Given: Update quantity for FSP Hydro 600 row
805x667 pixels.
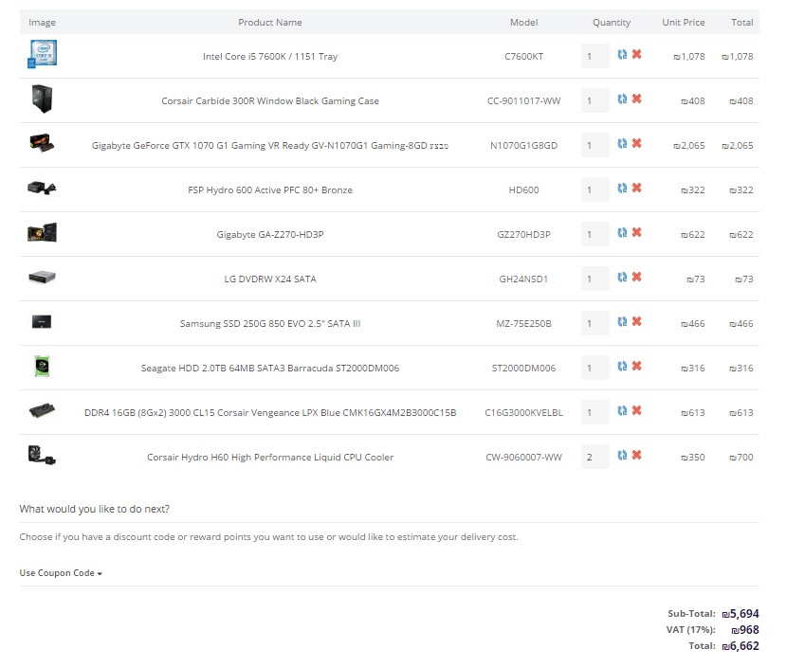Looking at the screenshot, I should 622,189.
